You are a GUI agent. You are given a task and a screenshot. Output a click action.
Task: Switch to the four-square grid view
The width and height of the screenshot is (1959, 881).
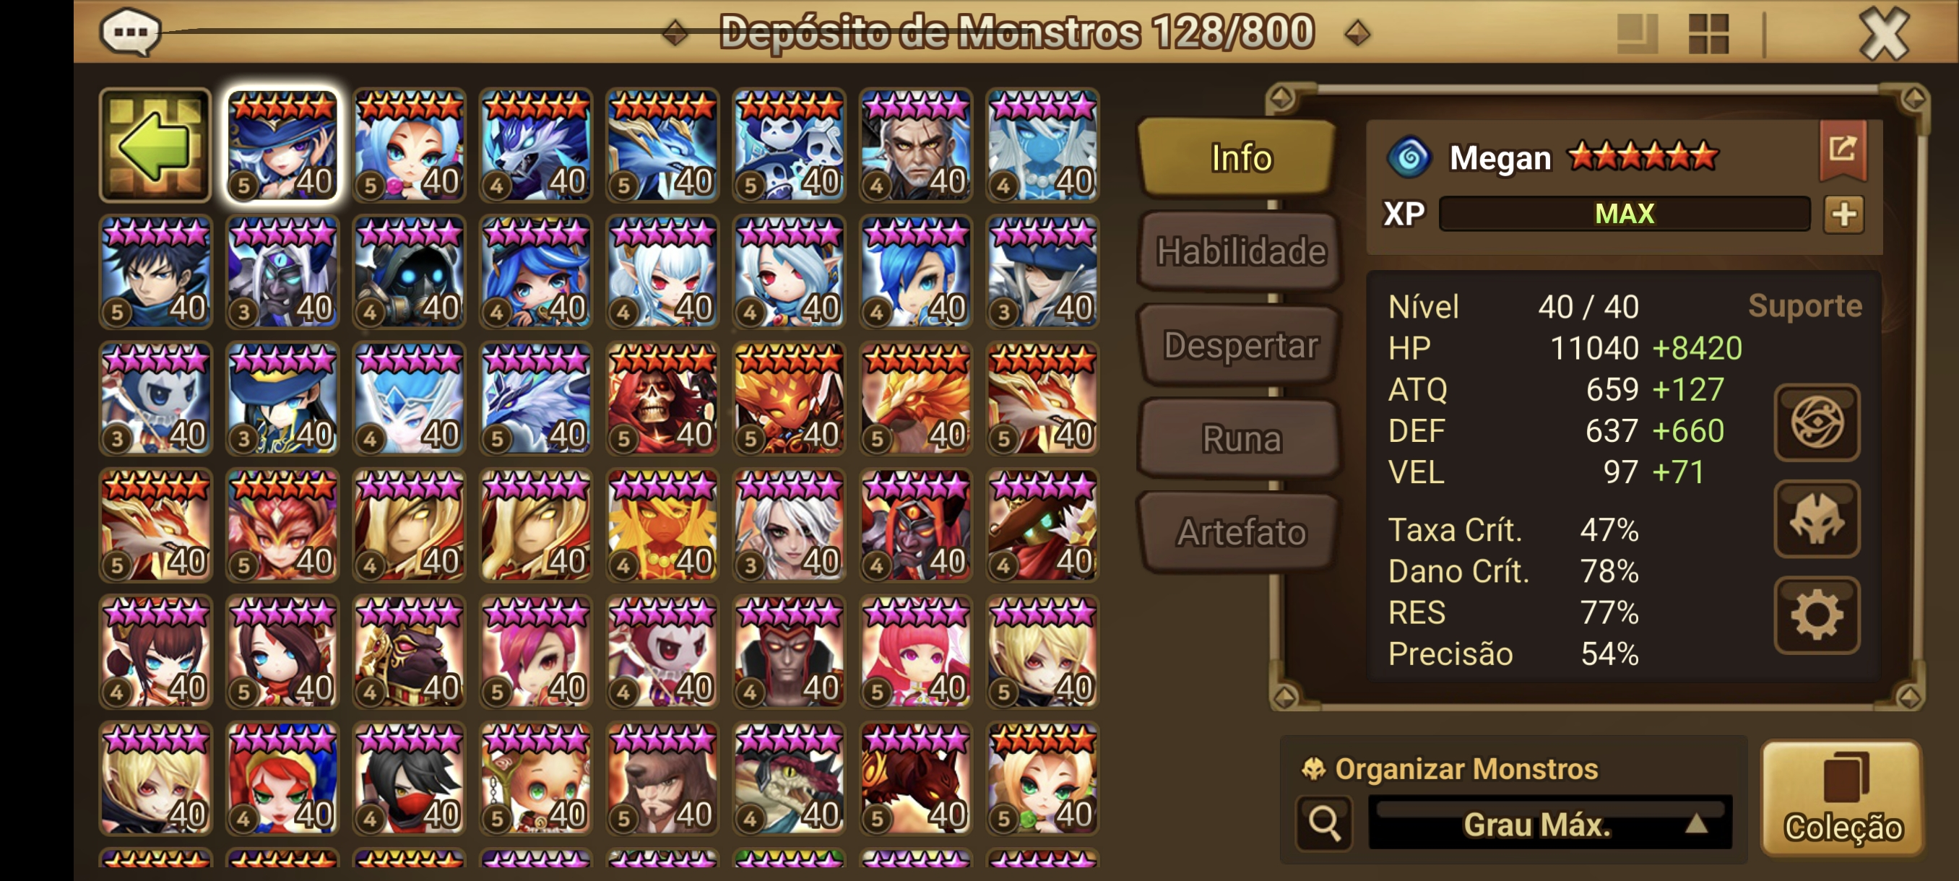[x=1708, y=33]
